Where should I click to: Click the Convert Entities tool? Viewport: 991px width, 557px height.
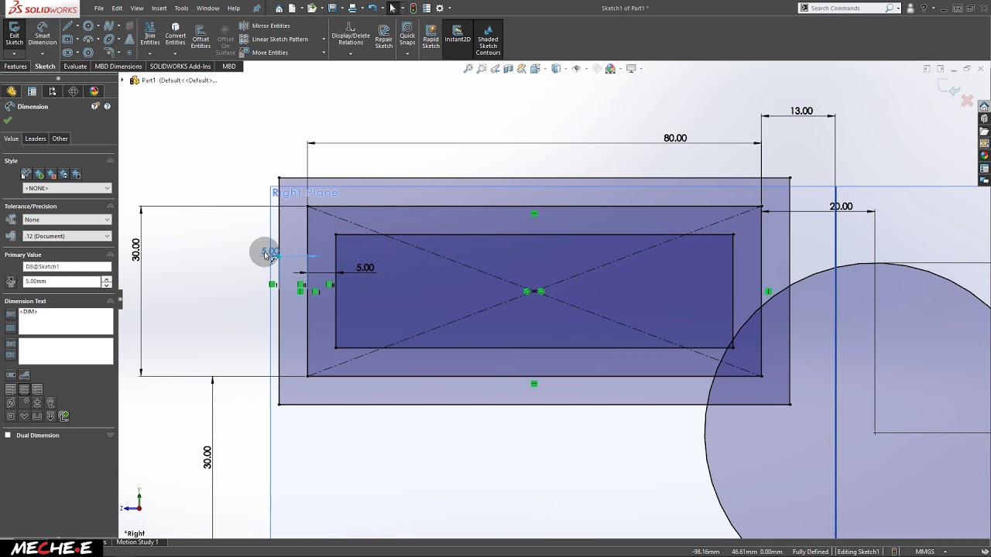tap(176, 34)
